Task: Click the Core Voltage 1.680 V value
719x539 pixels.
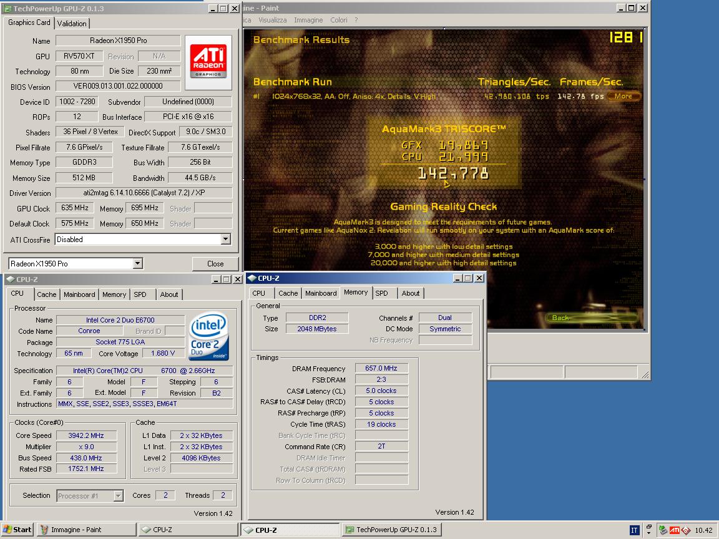Action: [163, 353]
